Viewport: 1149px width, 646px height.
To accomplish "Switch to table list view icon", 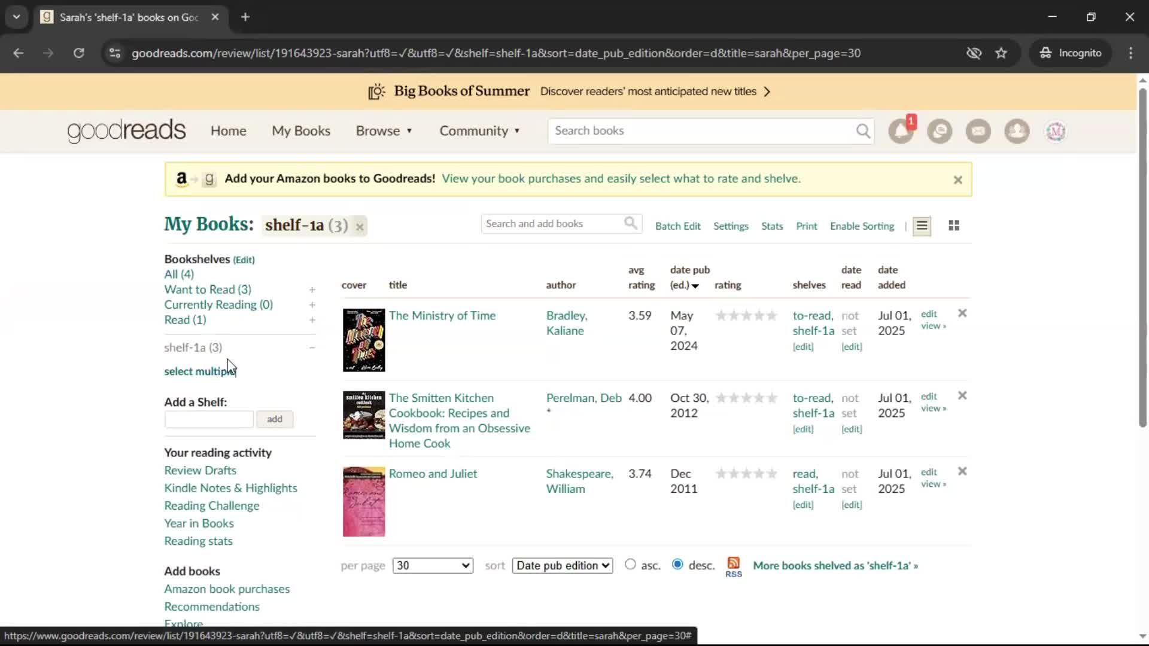I will tap(922, 226).
